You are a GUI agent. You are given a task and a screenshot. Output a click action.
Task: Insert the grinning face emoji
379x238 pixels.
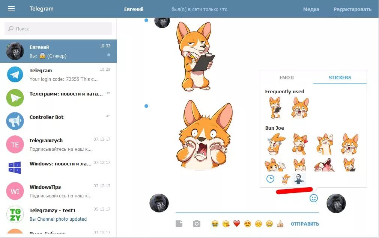[269, 224]
